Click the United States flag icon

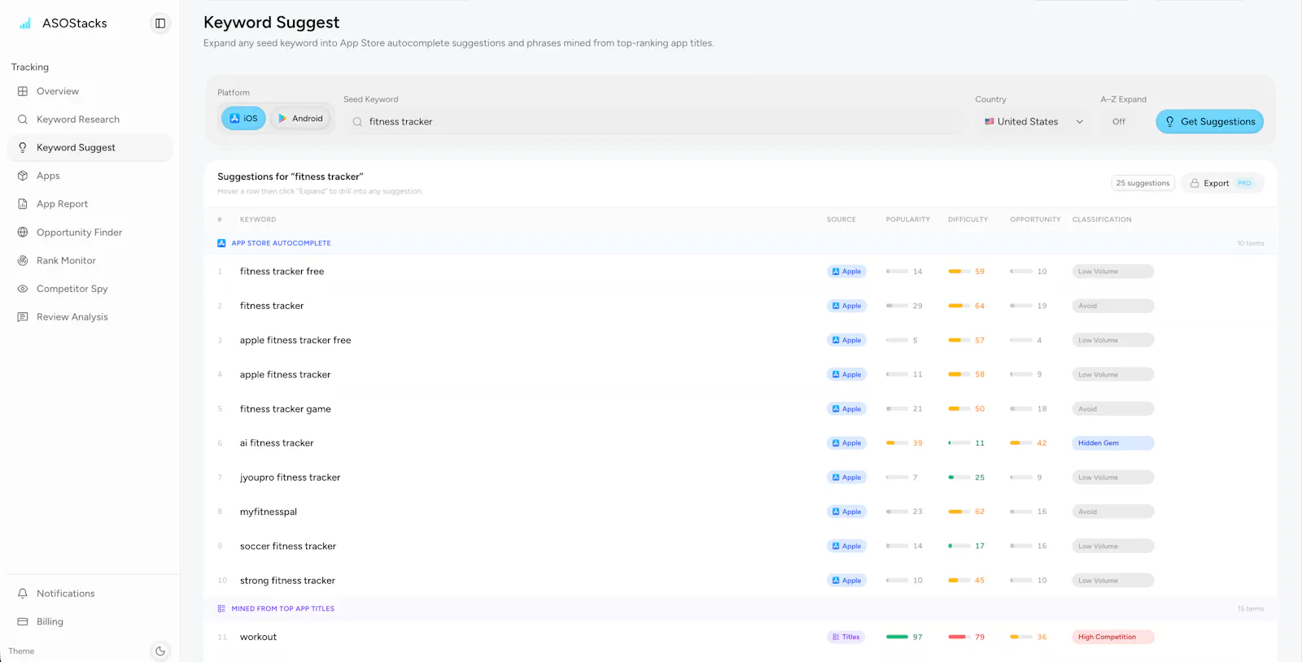990,122
